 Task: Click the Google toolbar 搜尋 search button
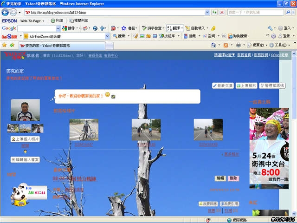pyautogui.click(x=69, y=28)
